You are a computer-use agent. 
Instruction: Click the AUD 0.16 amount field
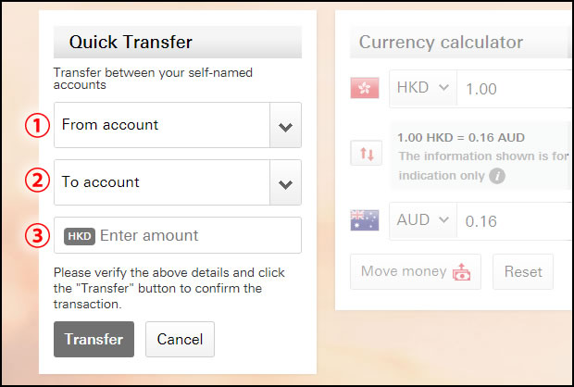(x=515, y=220)
